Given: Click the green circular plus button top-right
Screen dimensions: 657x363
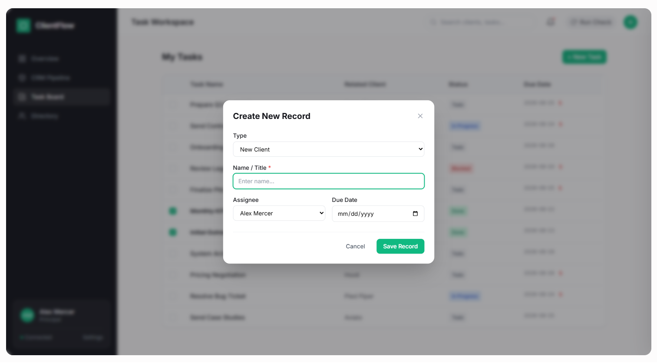Looking at the screenshot, I should (x=630, y=22).
